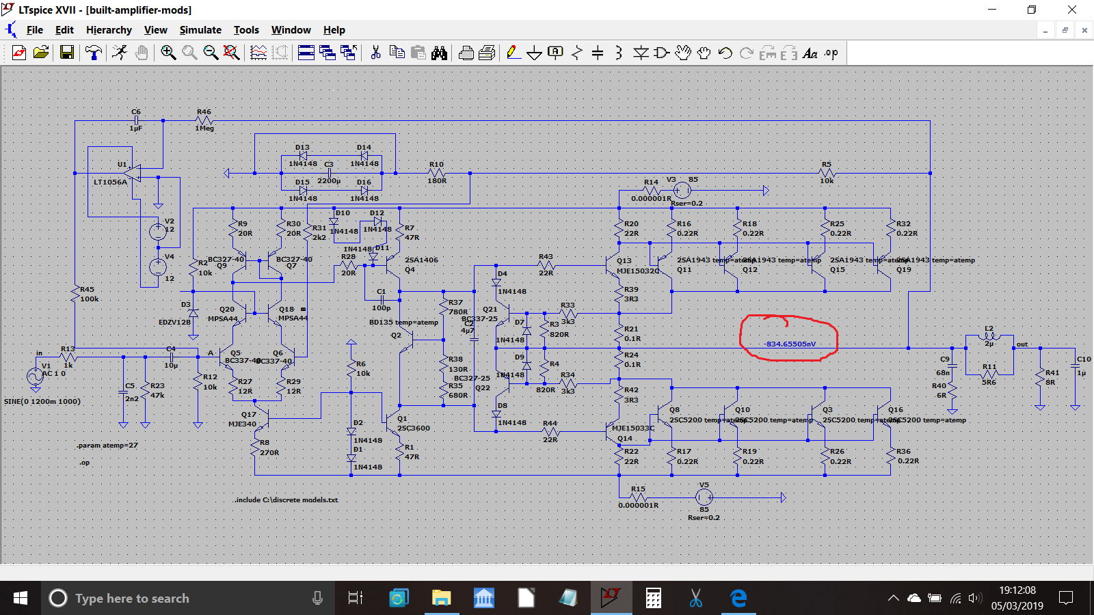Save the schematic with the floppy disk icon
Viewport: 1094px width, 615px height.
click(x=66, y=53)
